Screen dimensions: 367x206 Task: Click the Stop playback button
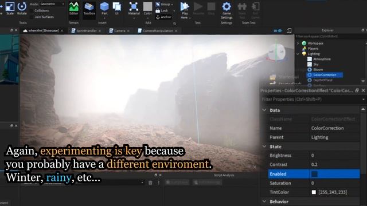point(211,9)
